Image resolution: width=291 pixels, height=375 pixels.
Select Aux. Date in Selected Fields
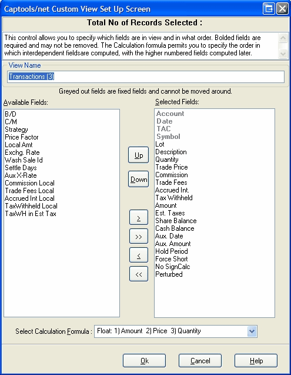(169, 236)
